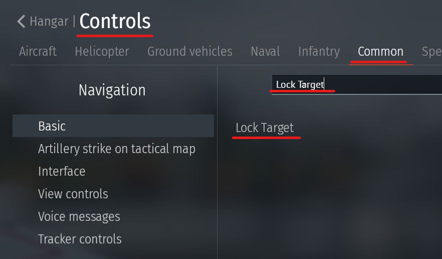
Task: Click the Controls page title
Action: pos(115,22)
